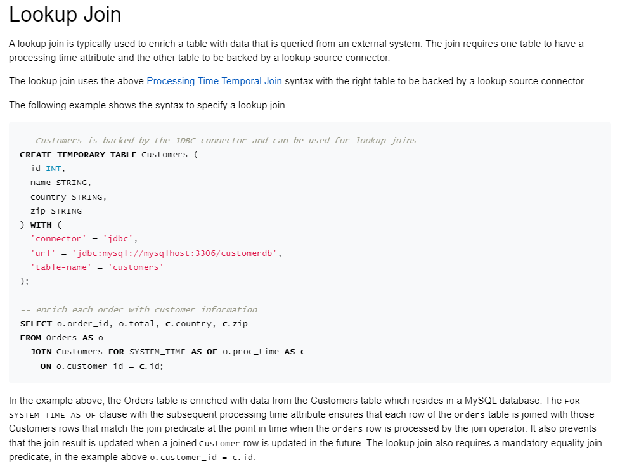The width and height of the screenshot is (620, 462).
Task: Click the ON o.customer_id = c.id line
Action: pyautogui.click(x=101, y=366)
